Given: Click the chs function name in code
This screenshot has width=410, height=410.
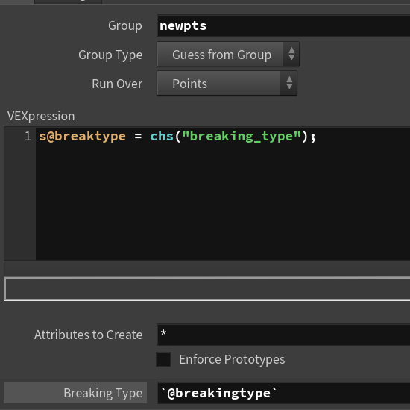Looking at the screenshot, I should [162, 137].
